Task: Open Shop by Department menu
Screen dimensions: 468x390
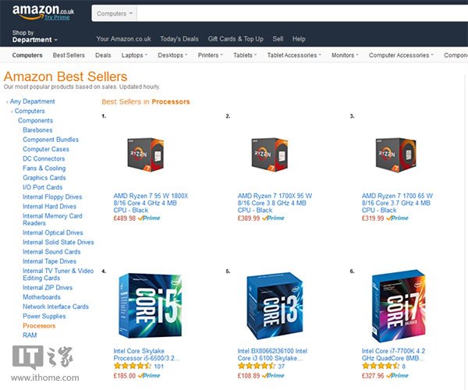Action: (35, 37)
